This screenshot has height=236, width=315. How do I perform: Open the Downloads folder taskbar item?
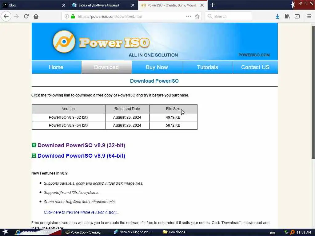174,232
